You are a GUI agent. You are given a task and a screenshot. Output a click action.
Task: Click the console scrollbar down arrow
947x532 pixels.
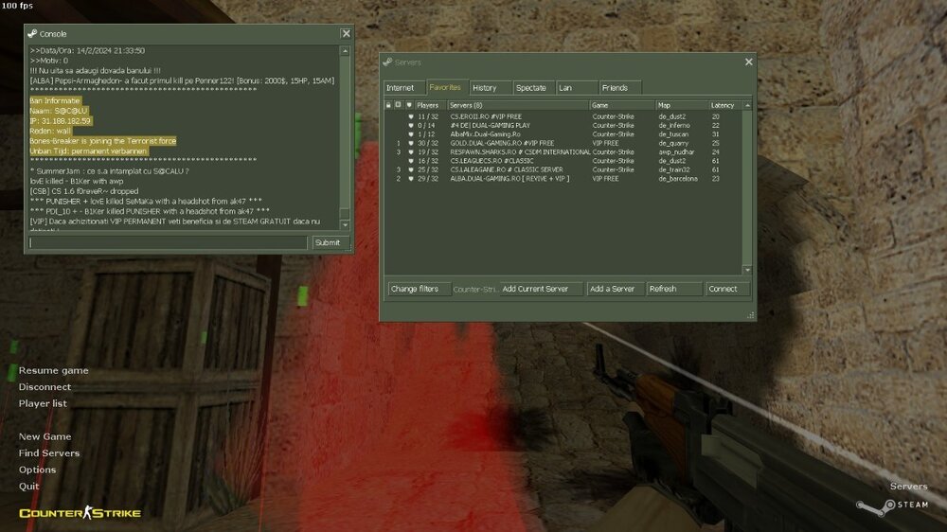coord(346,225)
